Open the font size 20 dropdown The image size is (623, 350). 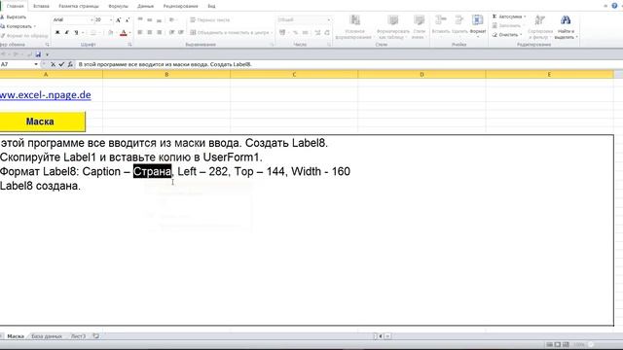[111, 19]
